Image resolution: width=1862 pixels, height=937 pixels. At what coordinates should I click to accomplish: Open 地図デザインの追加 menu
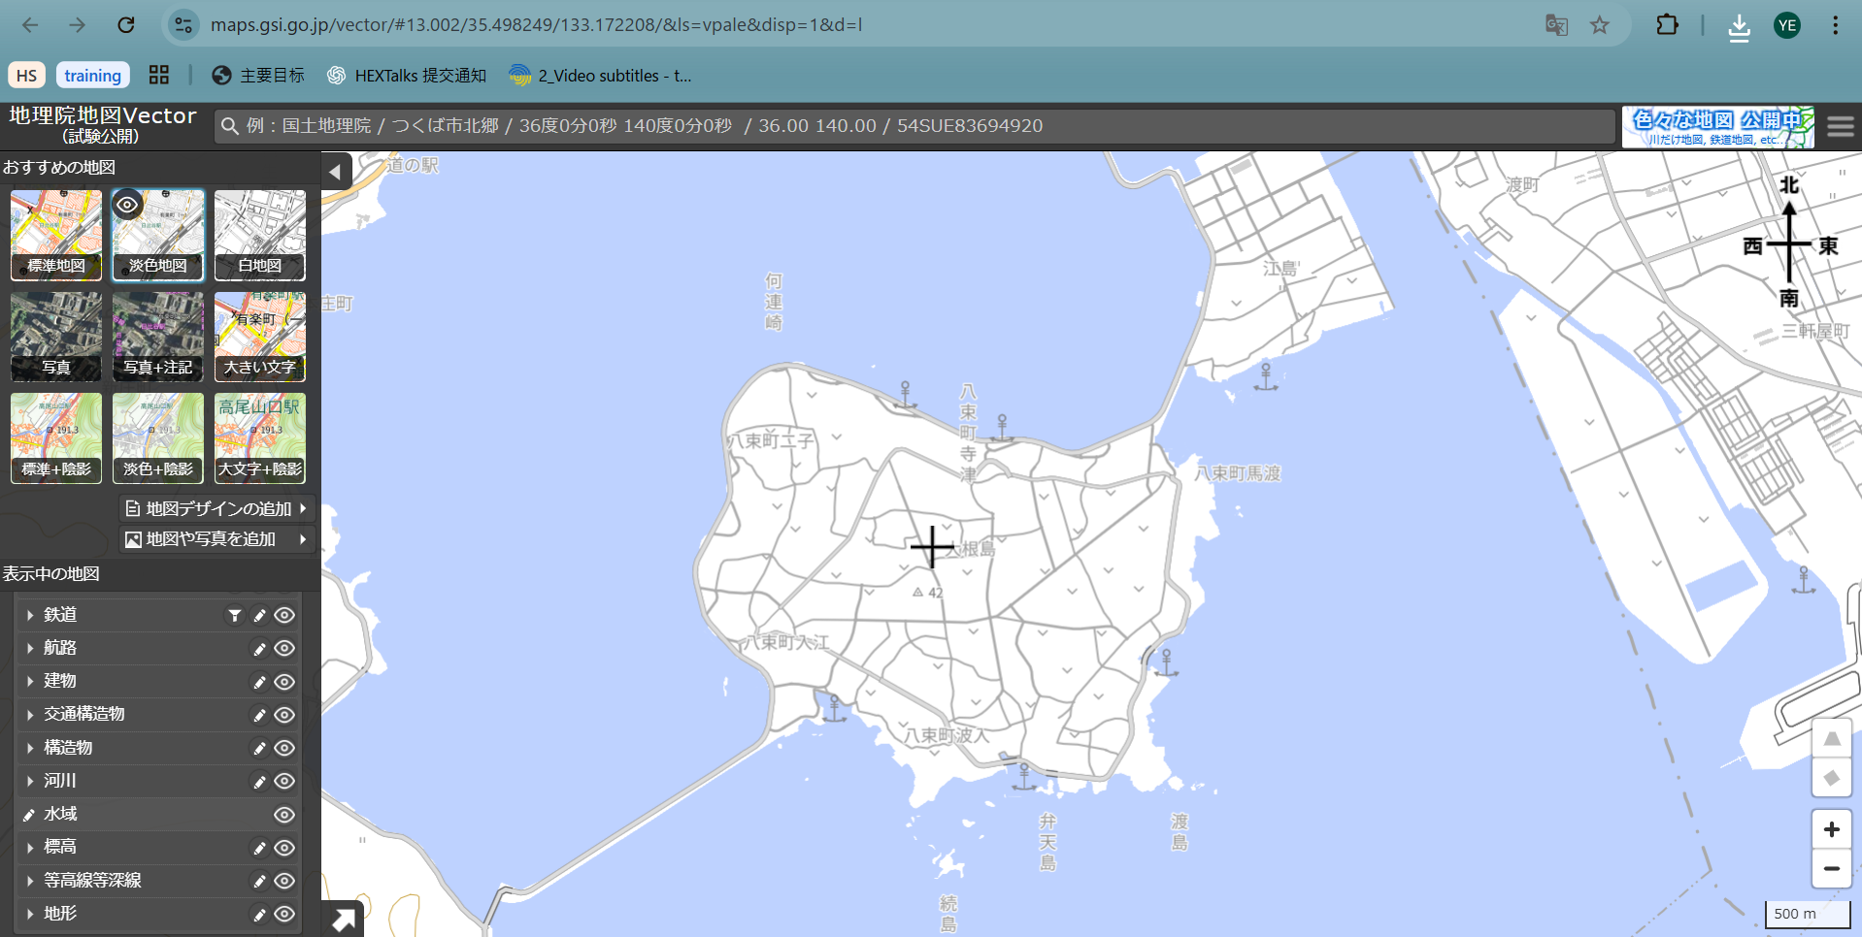216,508
